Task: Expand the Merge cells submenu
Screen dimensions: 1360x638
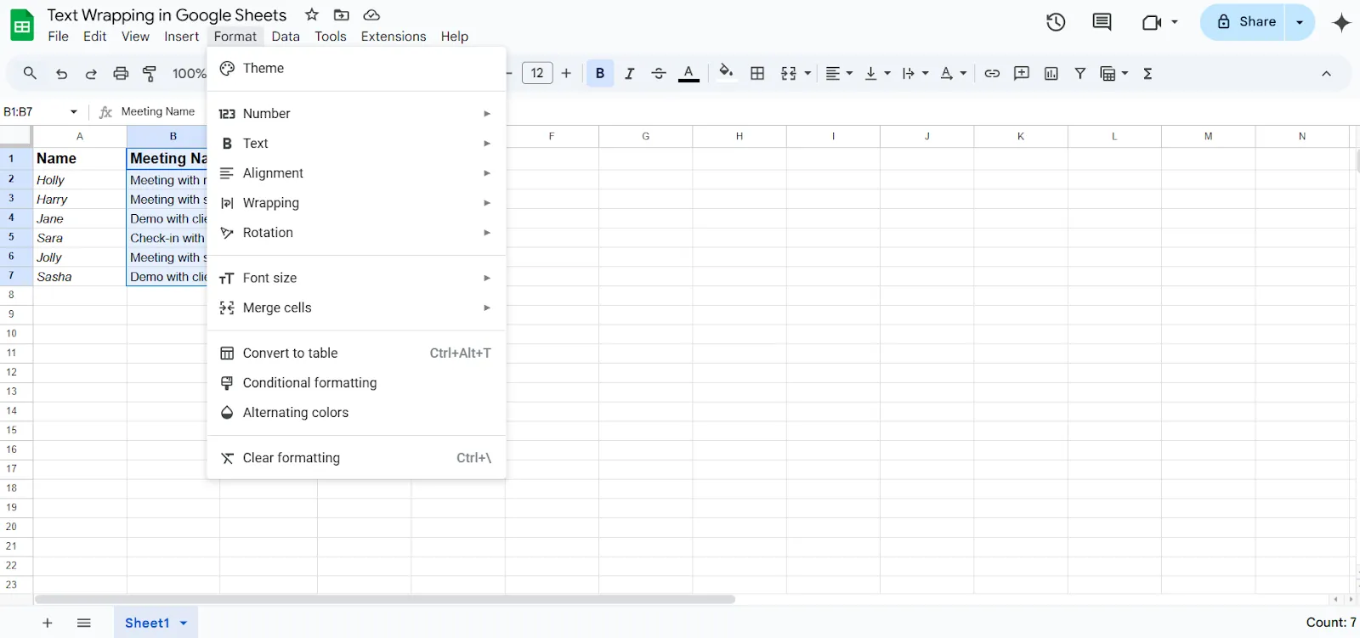Action: tap(357, 308)
